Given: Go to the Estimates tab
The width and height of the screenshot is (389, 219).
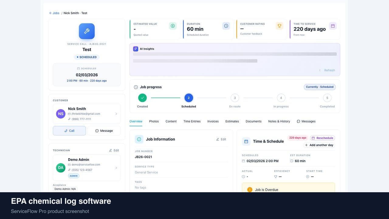Looking at the screenshot, I should click(232, 121).
